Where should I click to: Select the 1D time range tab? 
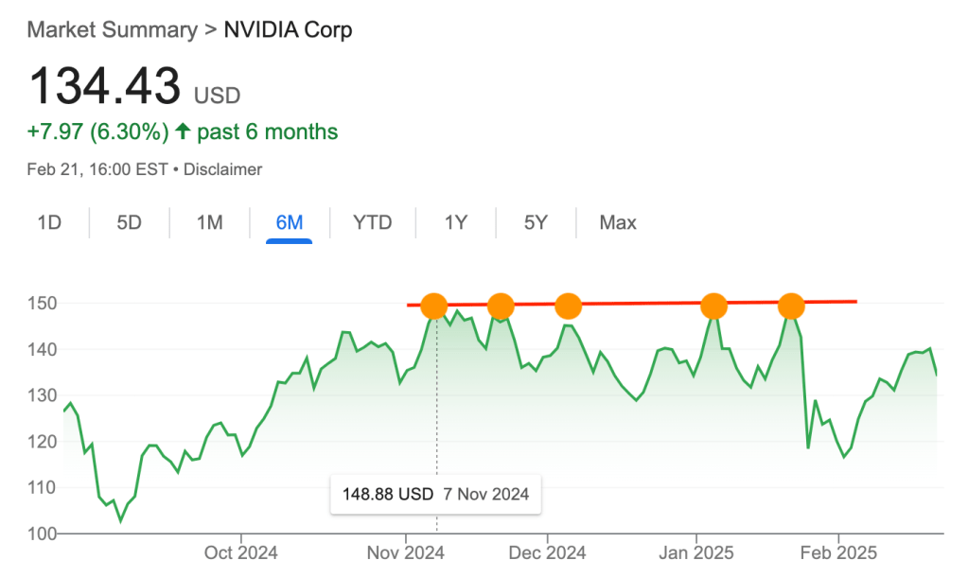click(x=49, y=223)
